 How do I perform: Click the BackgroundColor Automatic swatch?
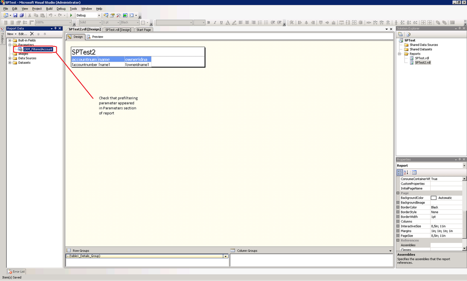[434, 198]
